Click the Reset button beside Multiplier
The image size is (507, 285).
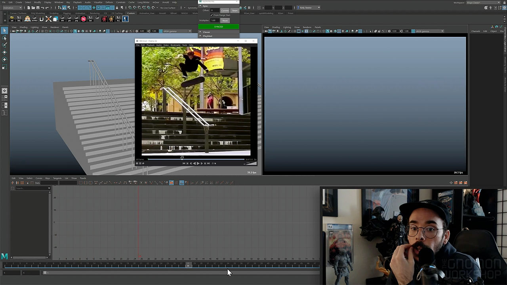pyautogui.click(x=225, y=20)
